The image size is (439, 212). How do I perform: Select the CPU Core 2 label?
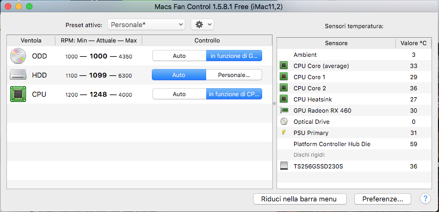tap(310, 88)
